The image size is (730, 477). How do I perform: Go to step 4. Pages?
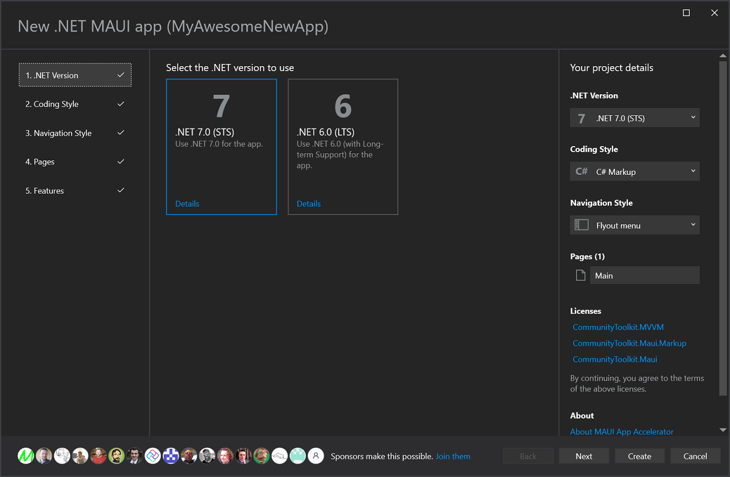click(x=75, y=162)
